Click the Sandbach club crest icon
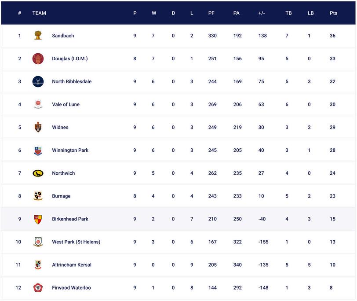This screenshot has width=357, height=301. 38,36
